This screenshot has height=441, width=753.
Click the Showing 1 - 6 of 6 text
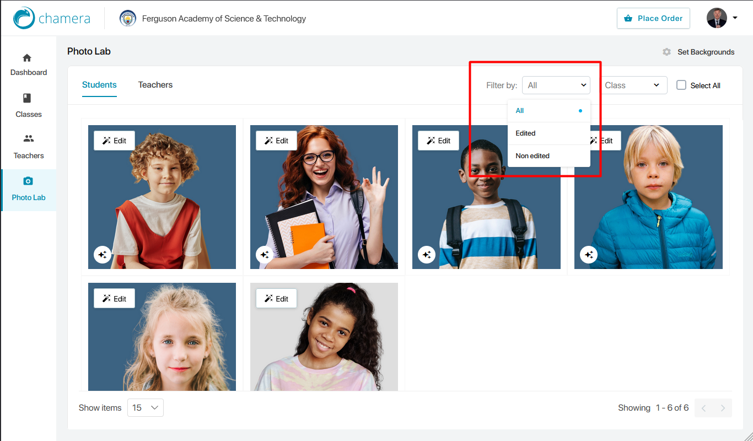tap(653, 408)
